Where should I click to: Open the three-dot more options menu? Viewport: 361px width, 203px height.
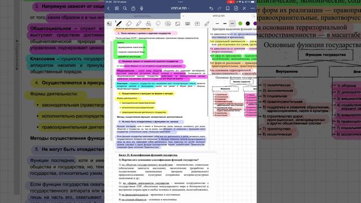click(x=253, y=8)
